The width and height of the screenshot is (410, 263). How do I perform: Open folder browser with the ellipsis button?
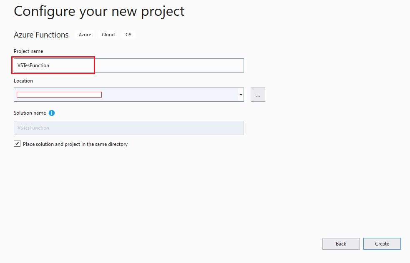(258, 95)
